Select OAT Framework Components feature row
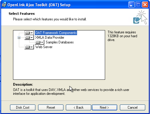Screen dimensions: 150x114 coord(56,33)
